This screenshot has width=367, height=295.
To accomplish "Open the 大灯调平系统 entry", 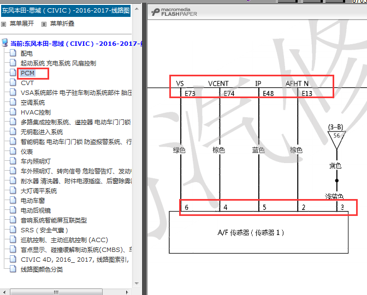I will tap(39, 191).
